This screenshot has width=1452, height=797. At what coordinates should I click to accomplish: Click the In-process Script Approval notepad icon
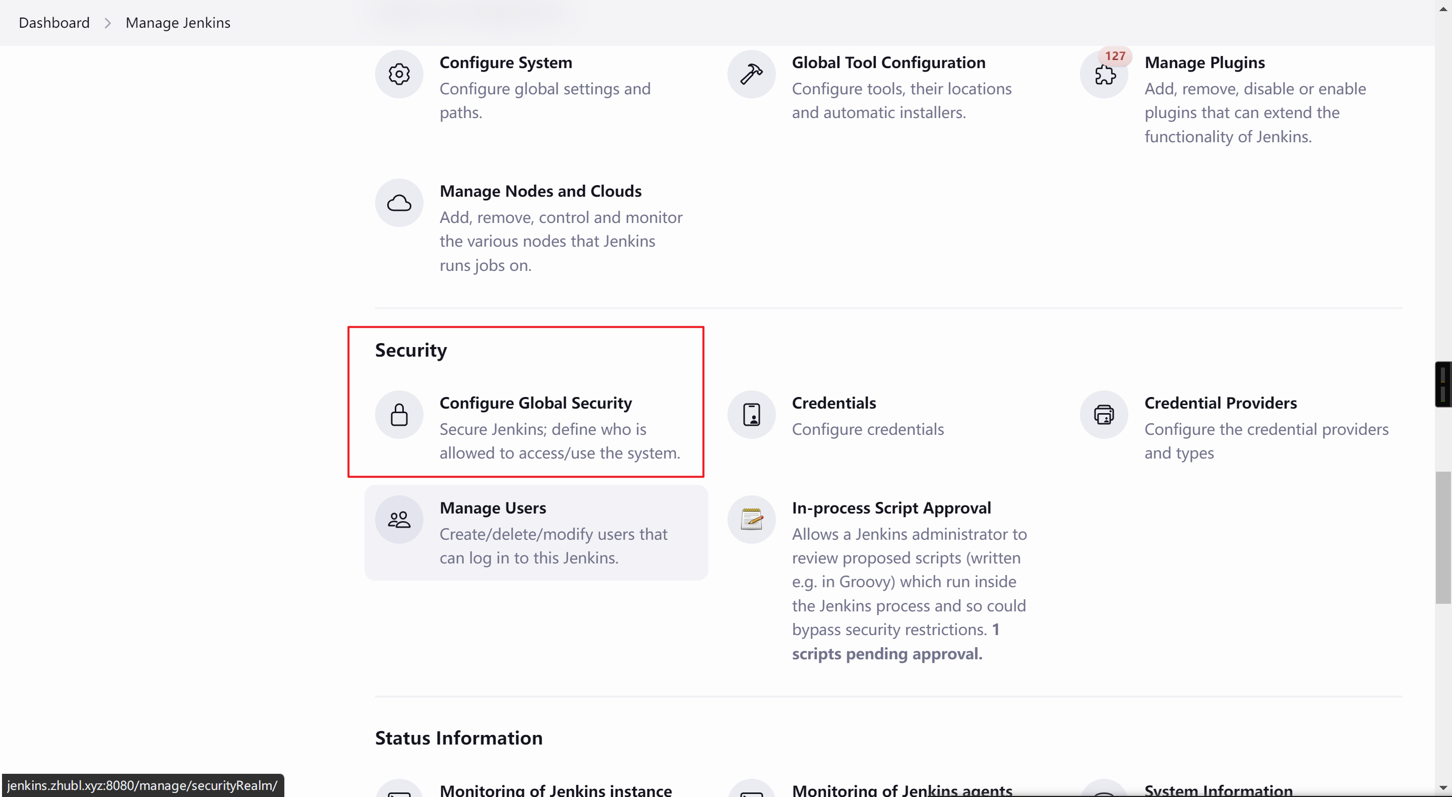(x=751, y=520)
